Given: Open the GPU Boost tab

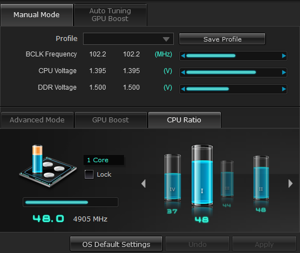Looking at the screenshot, I should point(111,120).
